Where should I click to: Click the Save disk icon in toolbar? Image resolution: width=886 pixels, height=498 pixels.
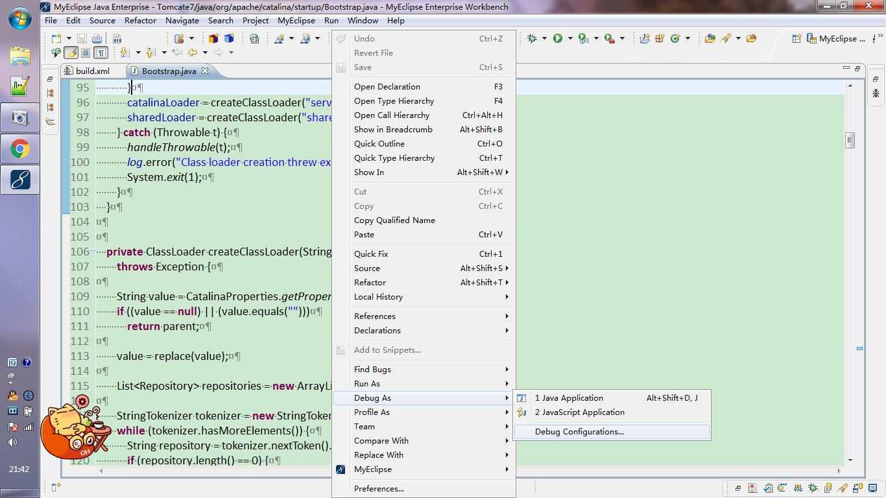click(x=82, y=39)
